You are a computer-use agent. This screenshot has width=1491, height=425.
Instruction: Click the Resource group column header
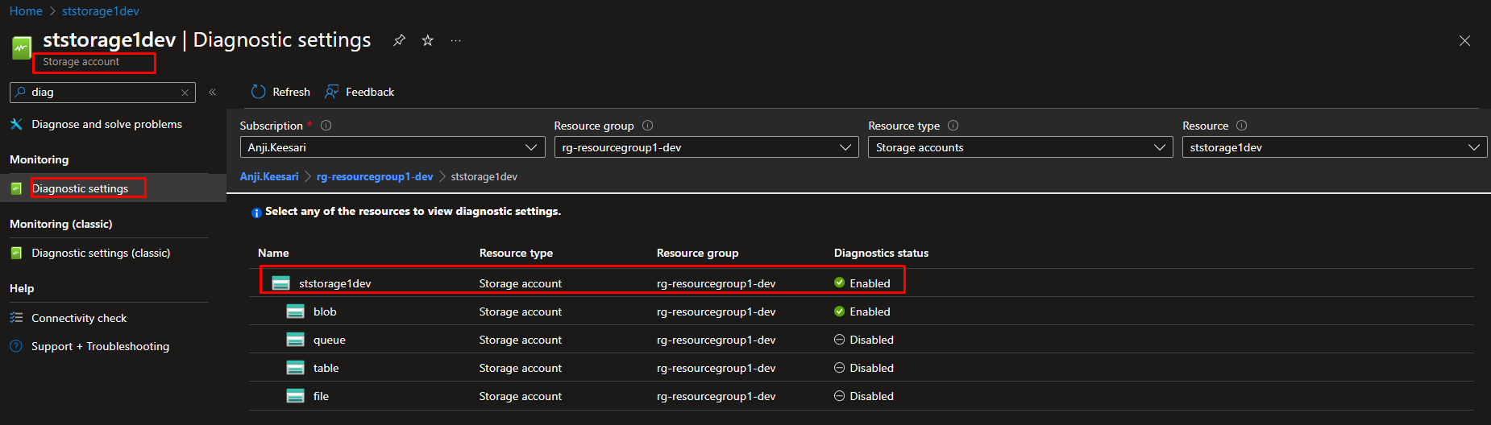click(x=697, y=253)
